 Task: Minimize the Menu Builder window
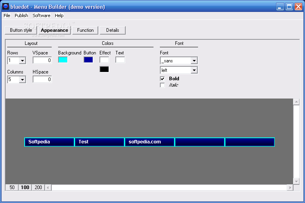280,7
